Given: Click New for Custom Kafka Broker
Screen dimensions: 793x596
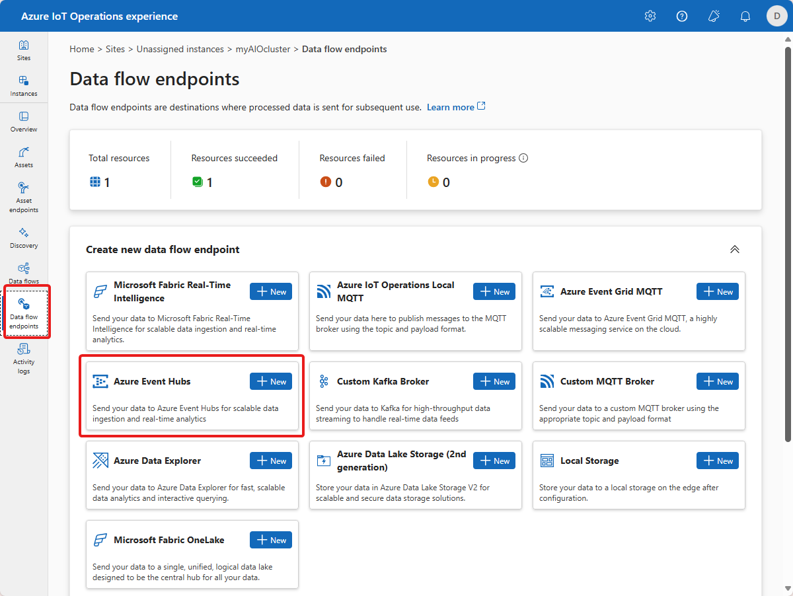Looking at the screenshot, I should (494, 381).
